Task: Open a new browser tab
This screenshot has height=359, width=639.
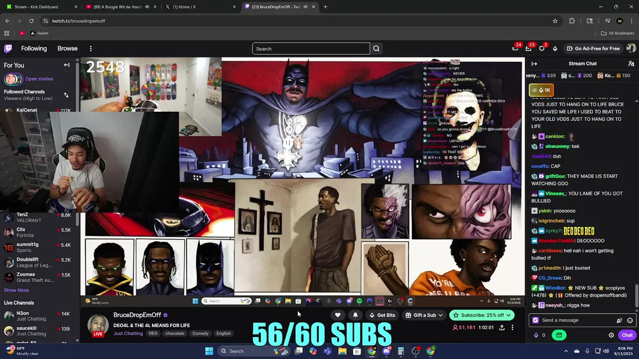Action: (325, 7)
